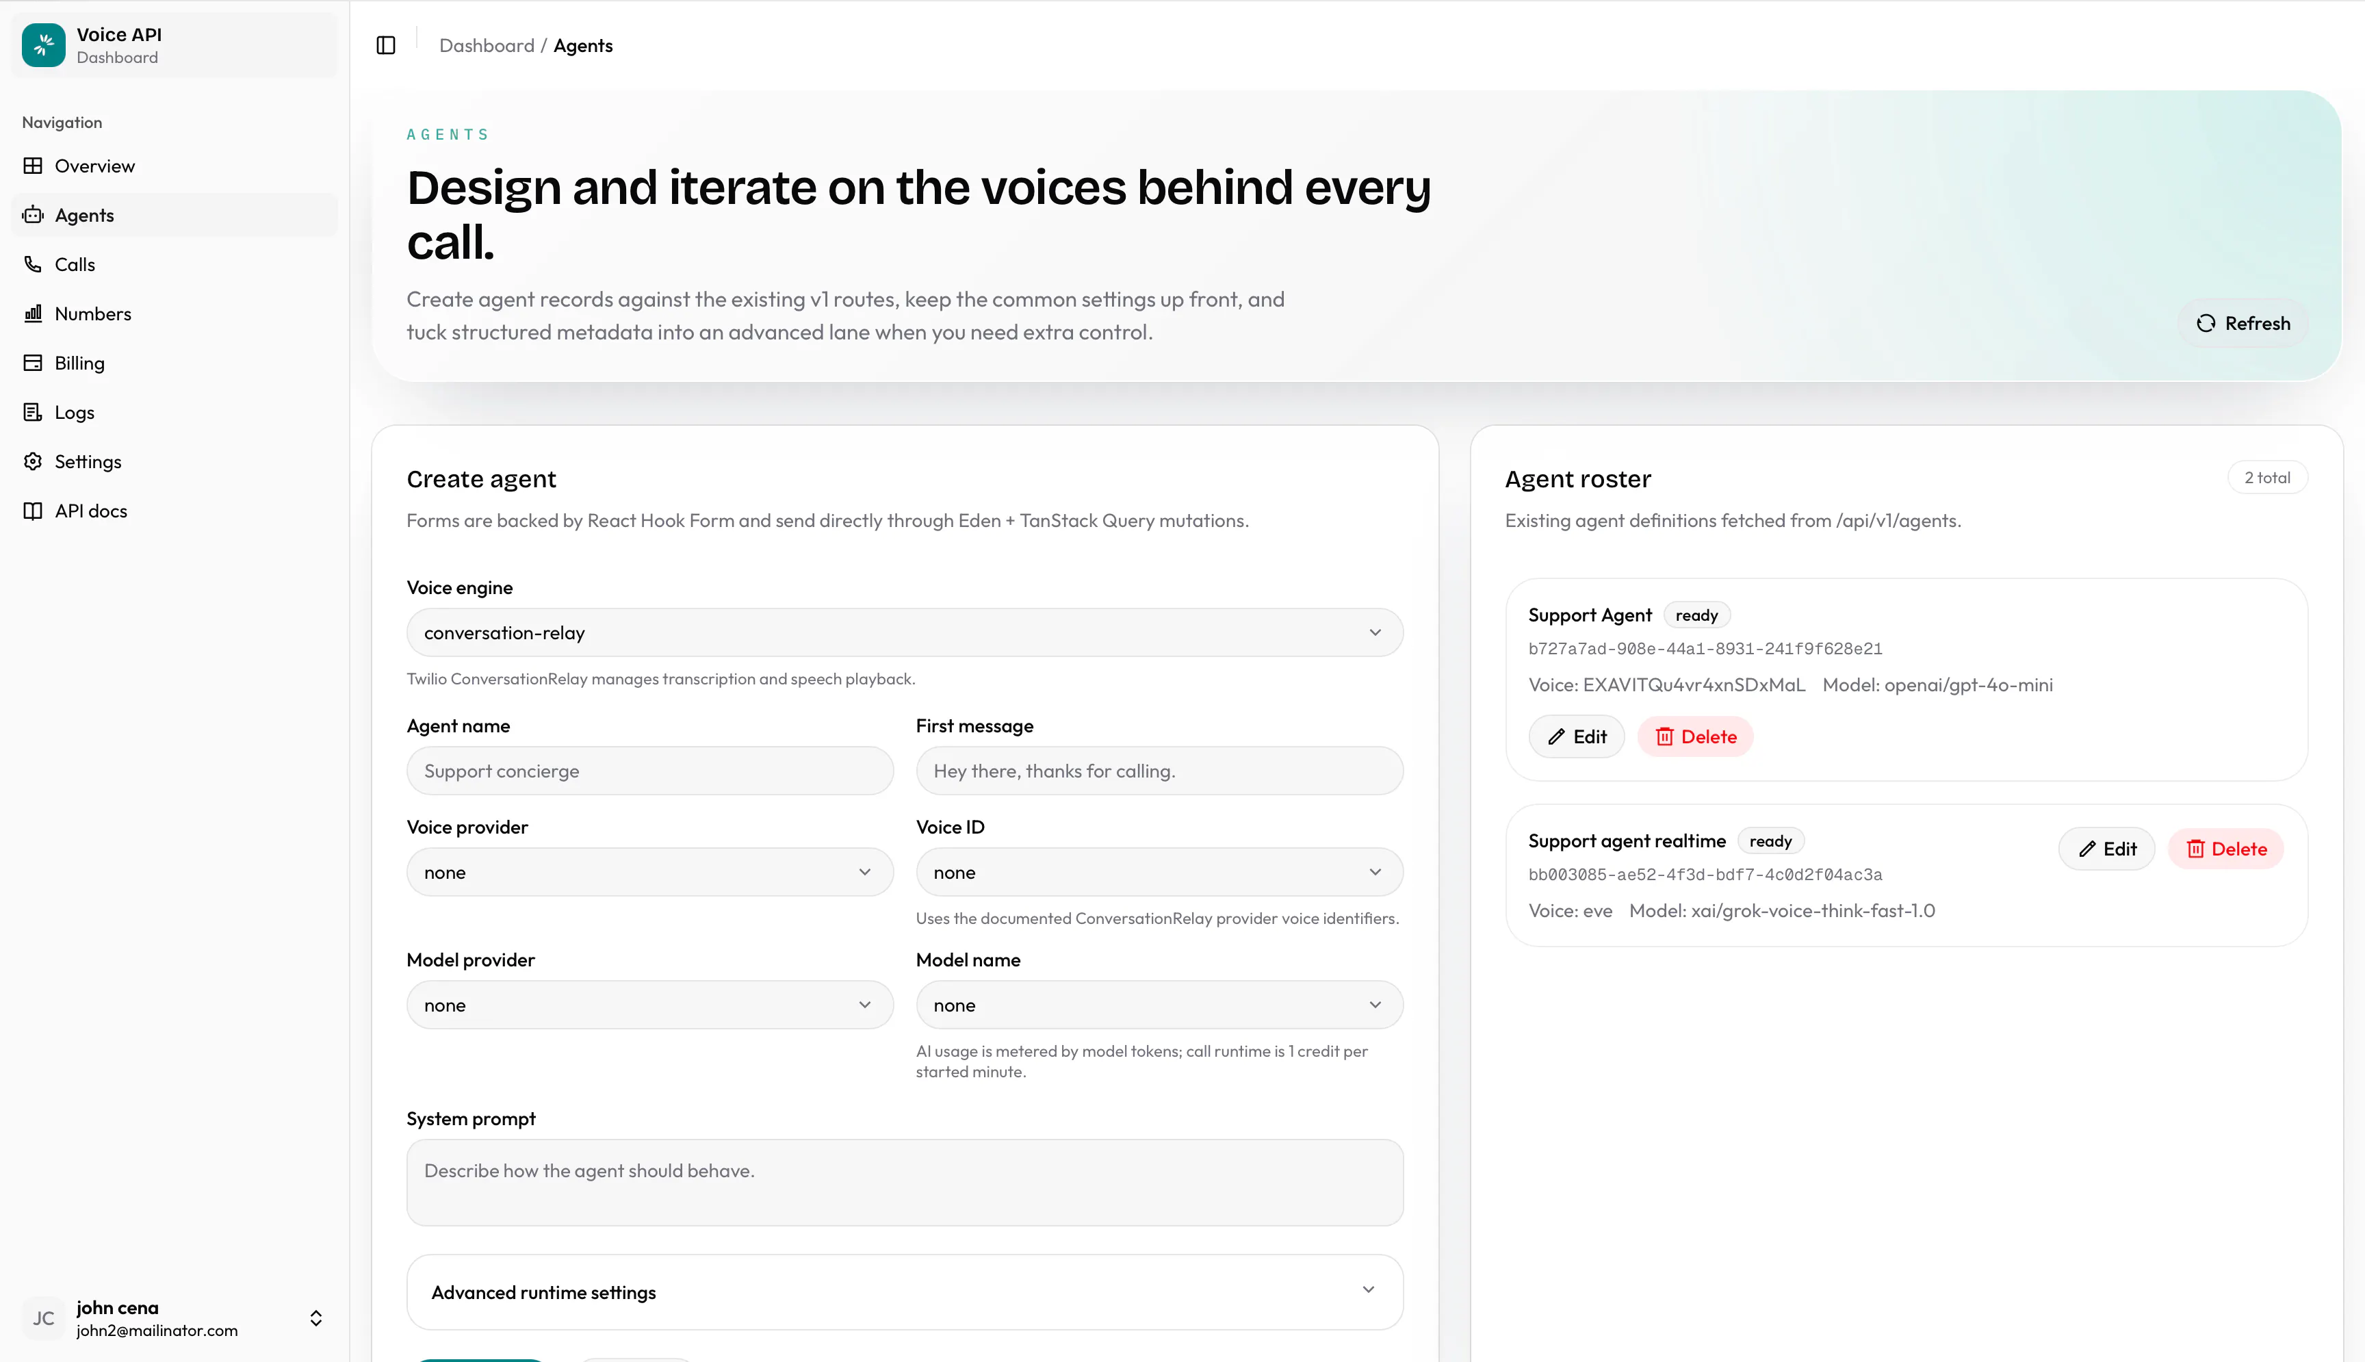Click the refresh circular-arrow icon
2365x1362 pixels.
coord(2205,323)
